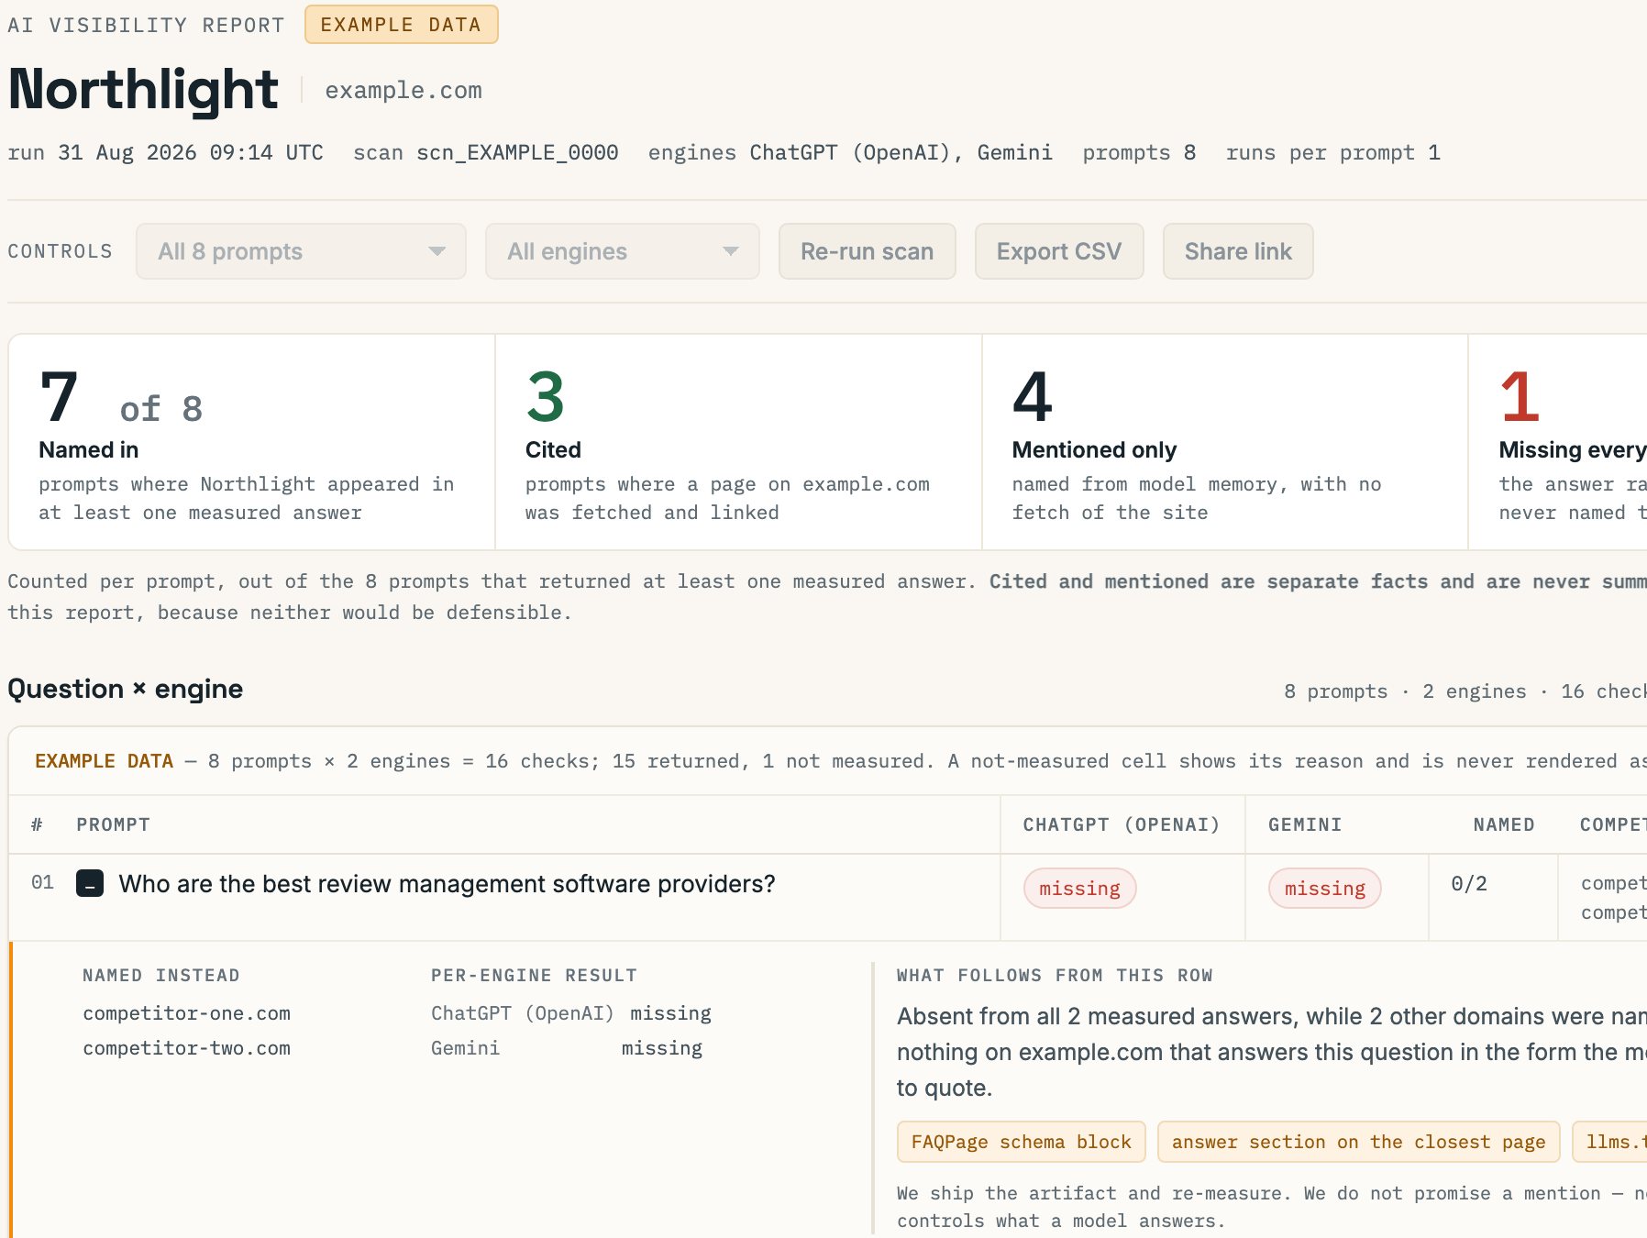Screen dimensions: 1647x1238
Task: Click the example.com domain text beside Northlight
Action: 403,91
